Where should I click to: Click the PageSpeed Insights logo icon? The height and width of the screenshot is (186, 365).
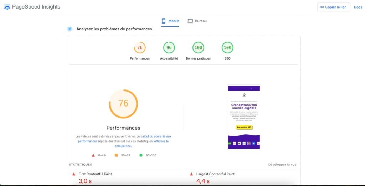click(7, 7)
